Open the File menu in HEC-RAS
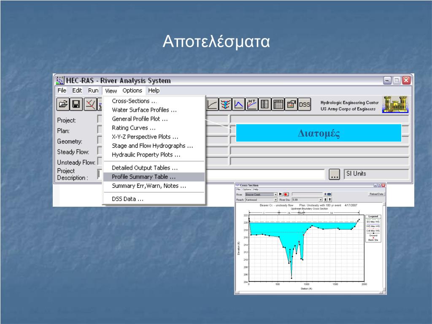 (x=62, y=90)
